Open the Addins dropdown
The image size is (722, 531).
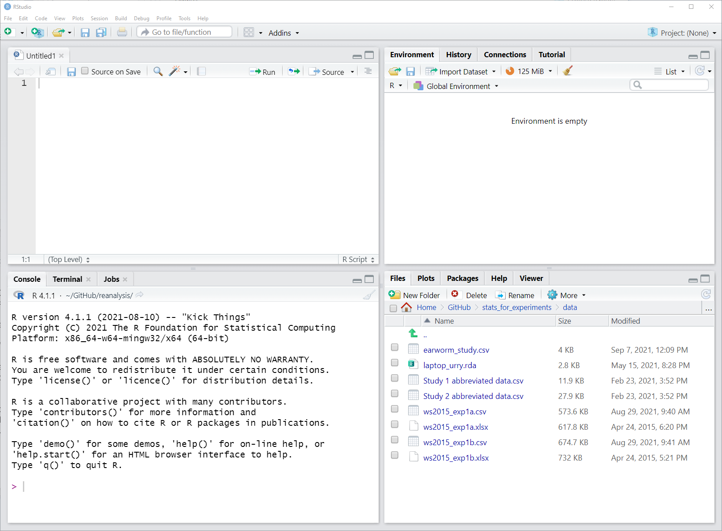(284, 33)
